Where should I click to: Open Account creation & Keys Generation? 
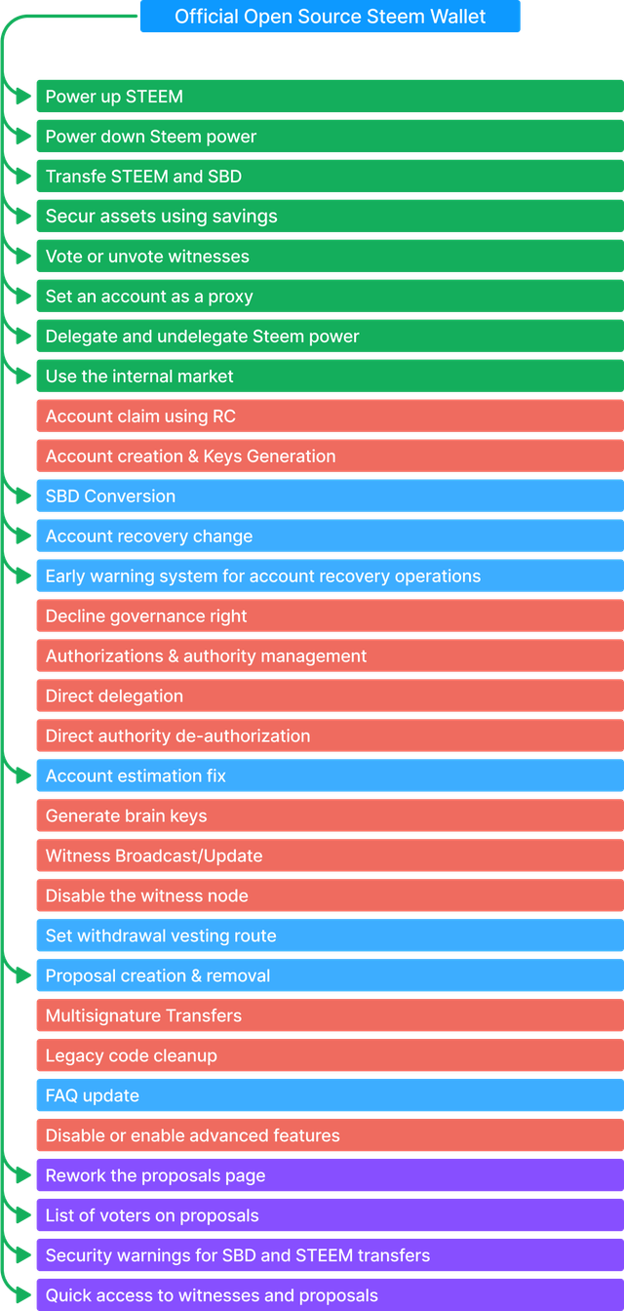click(330, 457)
